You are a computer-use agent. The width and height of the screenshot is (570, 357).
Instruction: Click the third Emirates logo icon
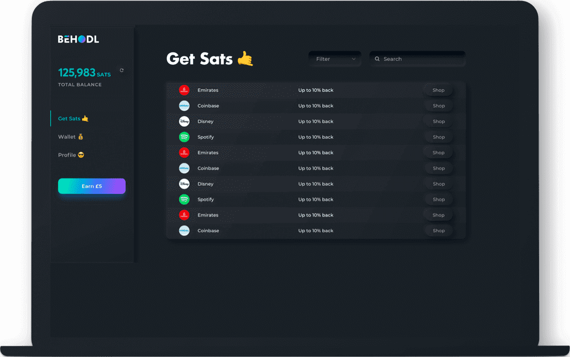tap(185, 215)
